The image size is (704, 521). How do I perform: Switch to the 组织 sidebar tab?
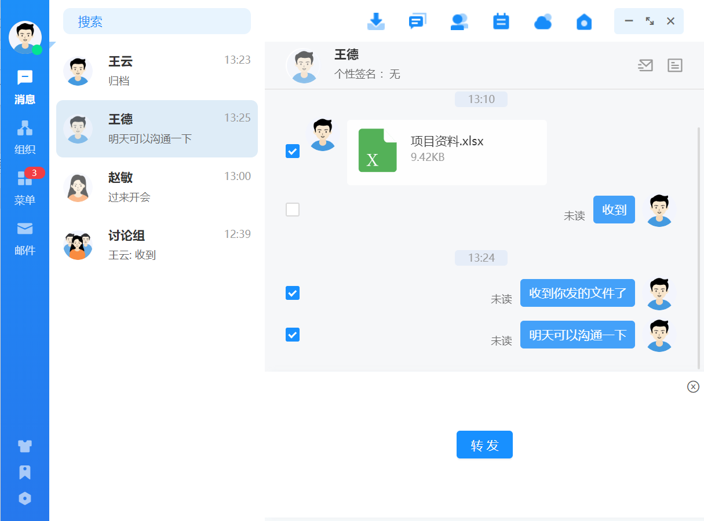(25, 137)
